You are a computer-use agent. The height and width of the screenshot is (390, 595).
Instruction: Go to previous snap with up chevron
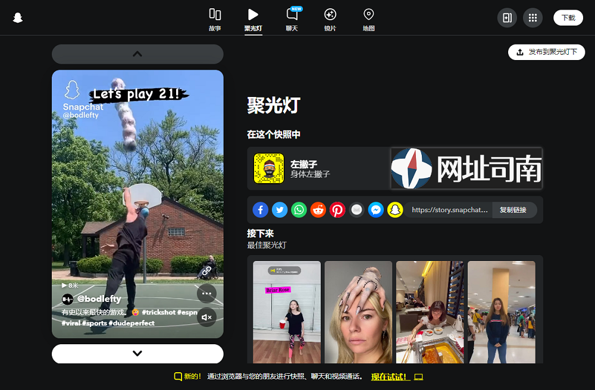137,54
